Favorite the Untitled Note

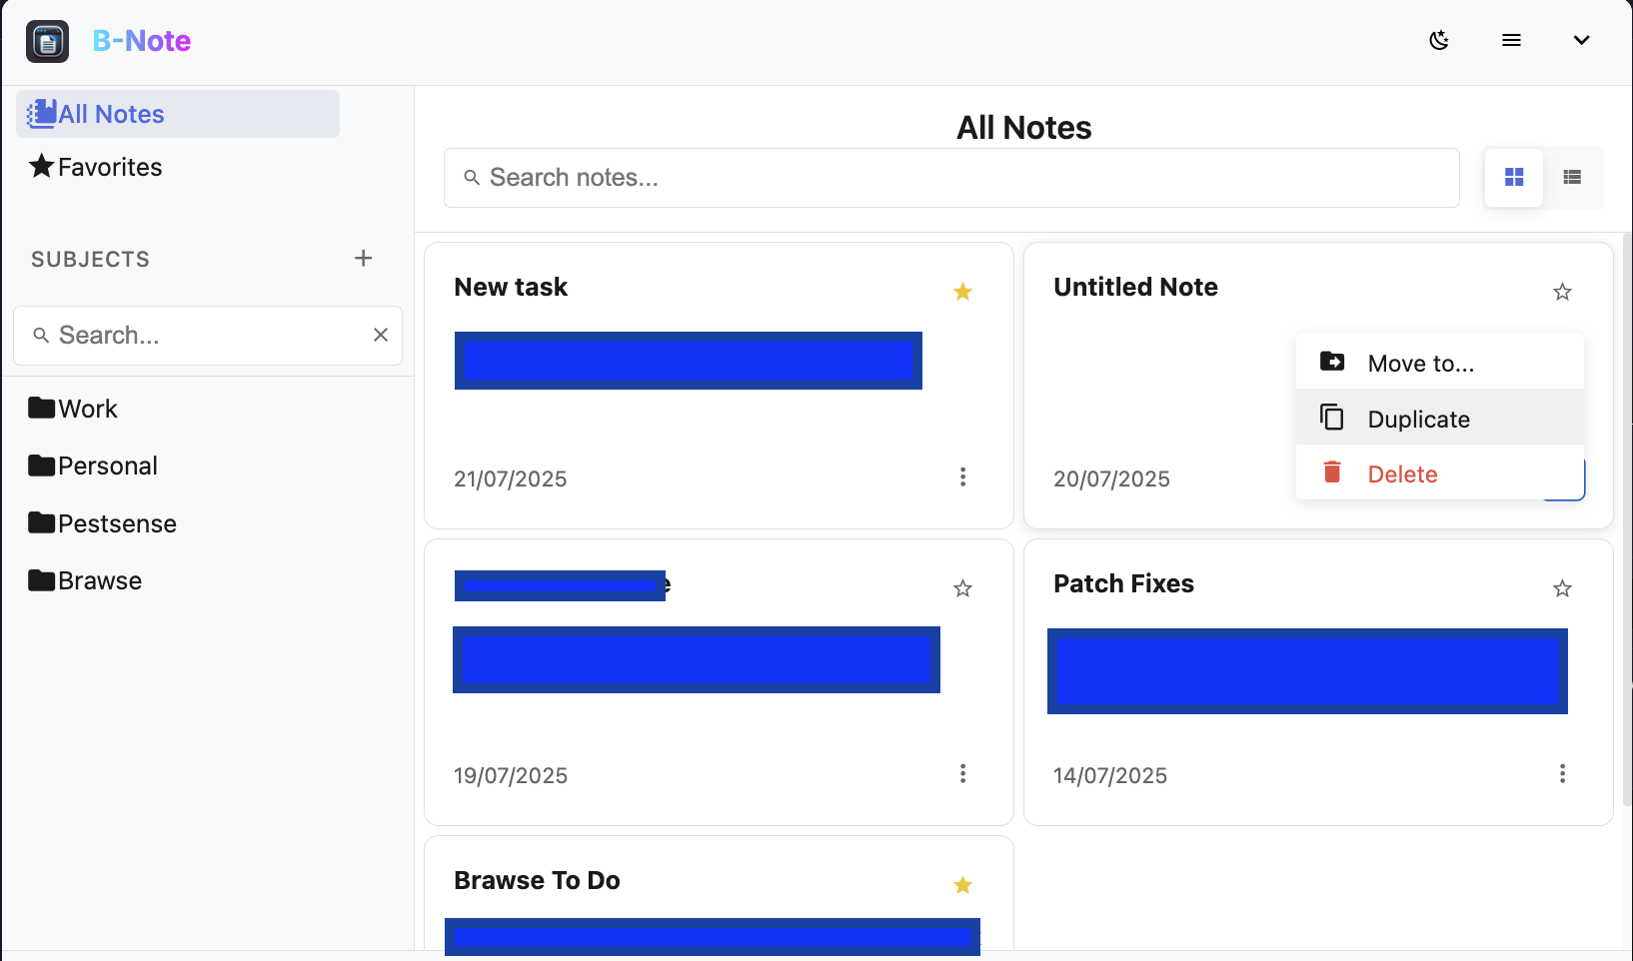tap(1562, 291)
